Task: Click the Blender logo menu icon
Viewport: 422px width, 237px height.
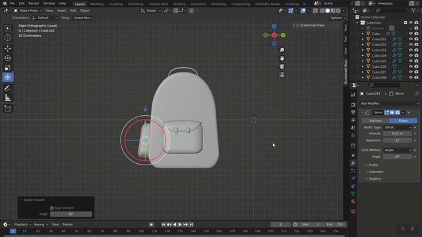Action: click(x=5, y=3)
